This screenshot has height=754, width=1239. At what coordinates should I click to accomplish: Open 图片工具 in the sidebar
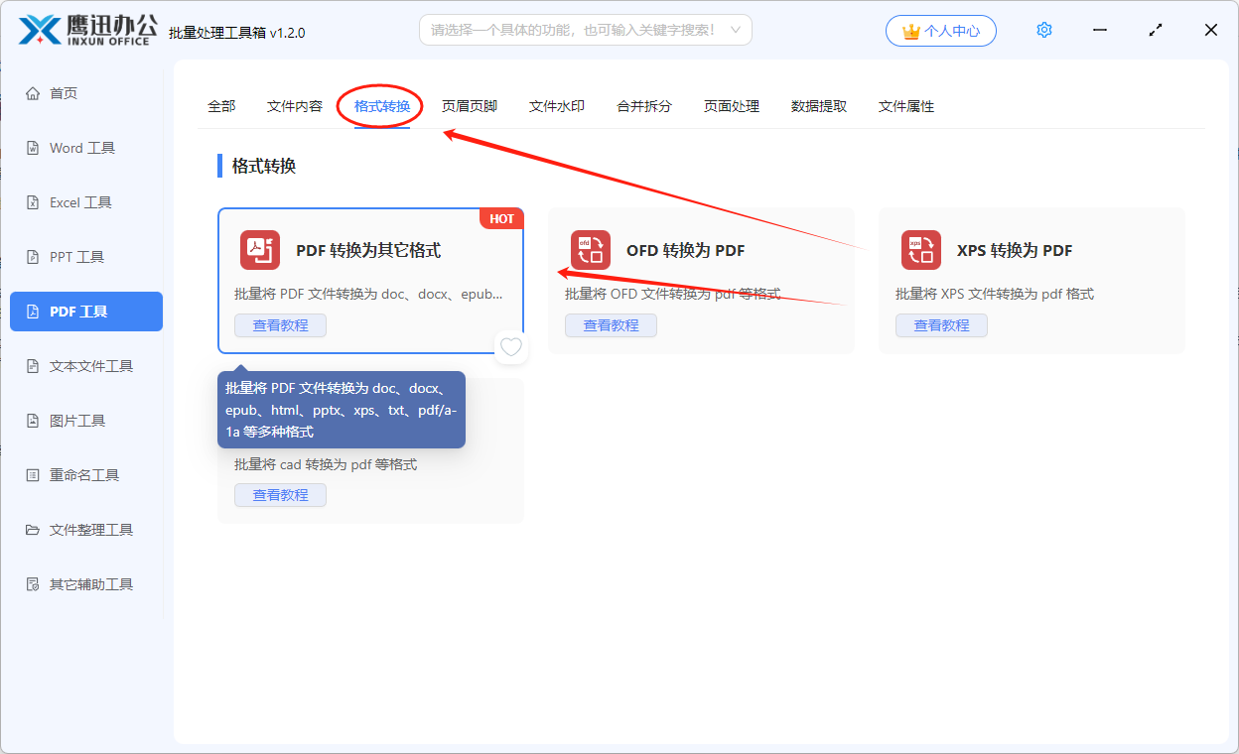[86, 421]
